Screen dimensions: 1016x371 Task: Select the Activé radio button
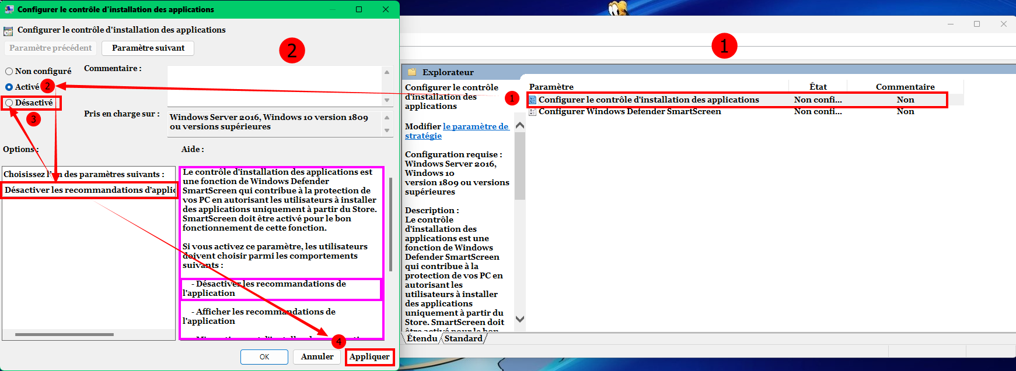pos(9,87)
